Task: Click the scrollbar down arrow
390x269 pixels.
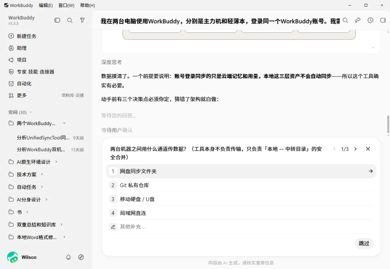Action: coord(388,136)
